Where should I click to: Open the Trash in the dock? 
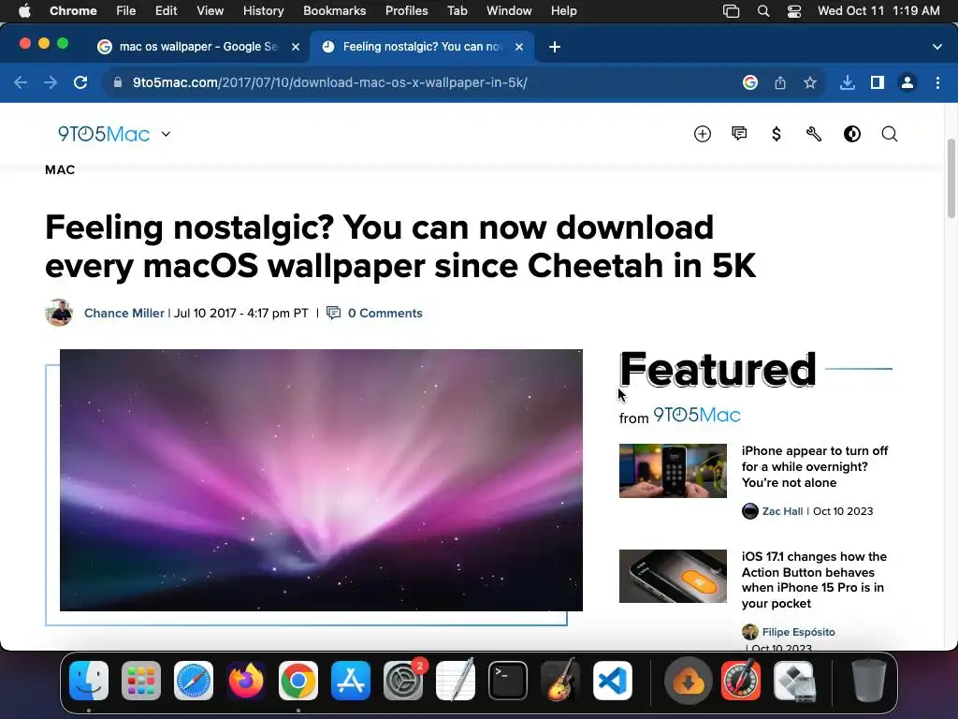[868, 681]
